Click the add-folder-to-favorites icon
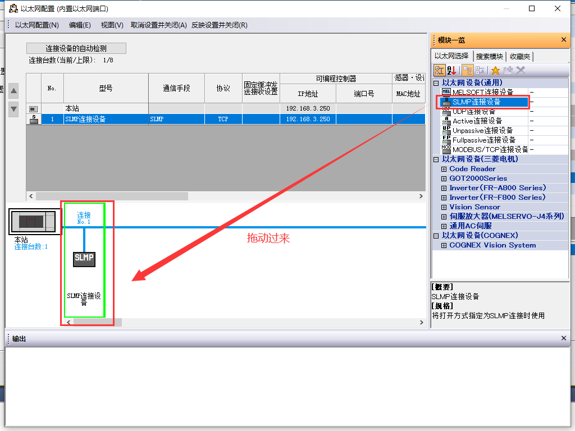Viewport: 575px width, 431px height. coord(508,70)
